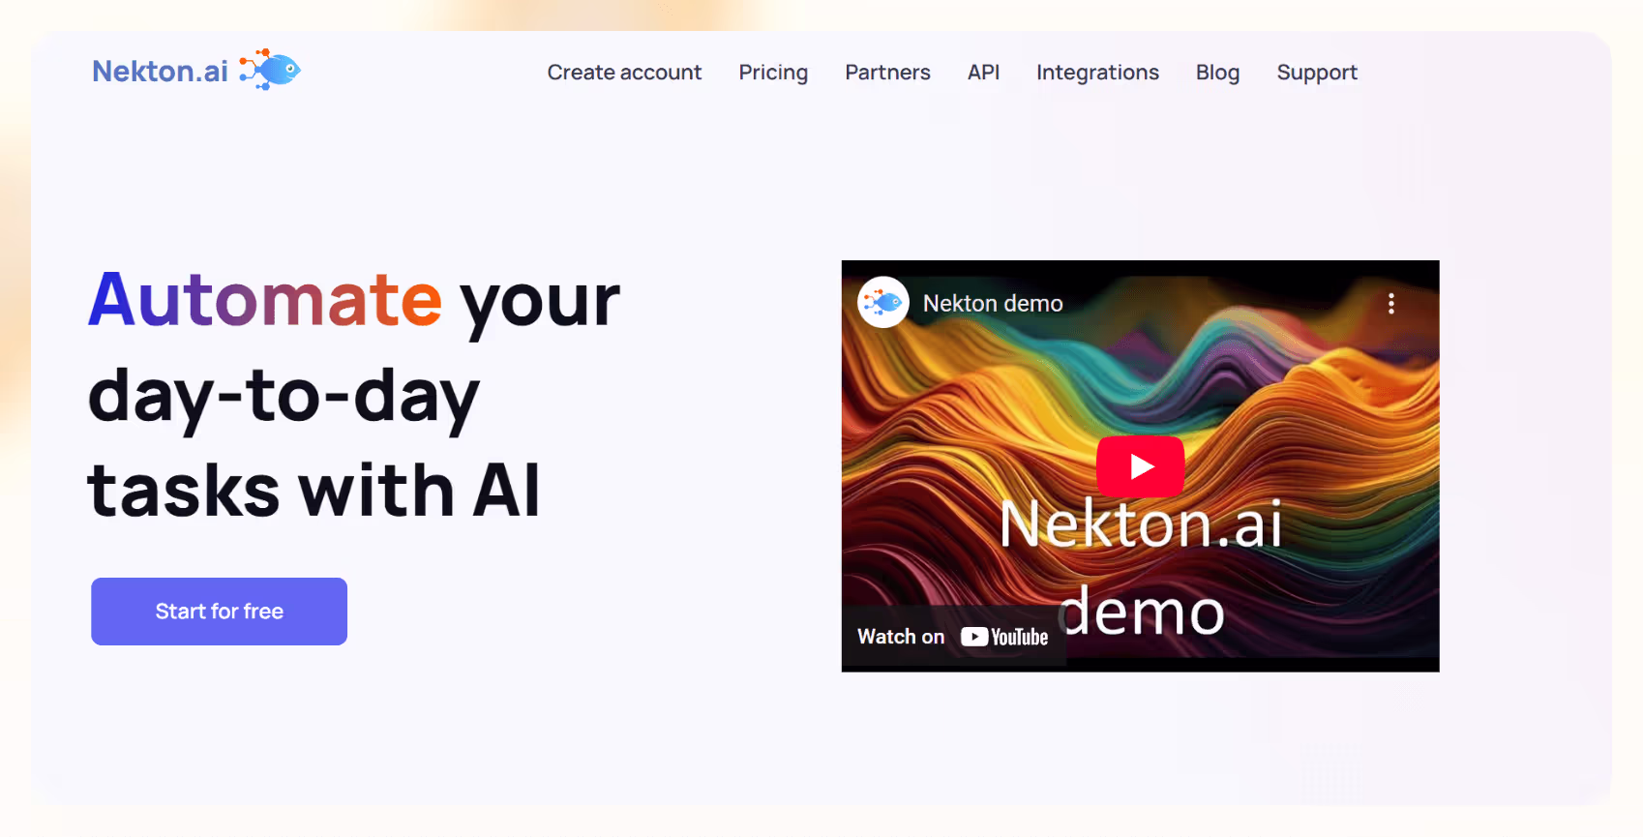This screenshot has width=1643, height=837.
Task: Click the Start for free button
Action: (x=220, y=612)
